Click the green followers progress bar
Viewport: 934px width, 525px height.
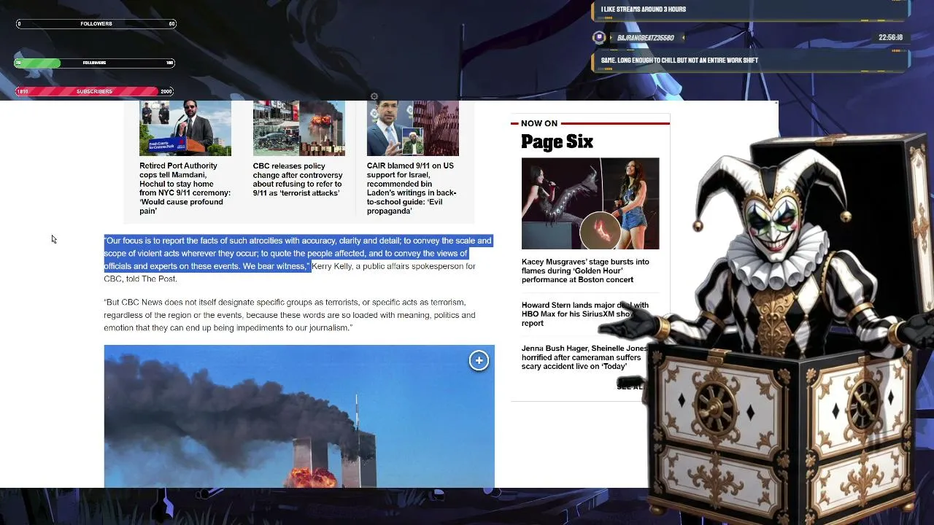(96, 63)
